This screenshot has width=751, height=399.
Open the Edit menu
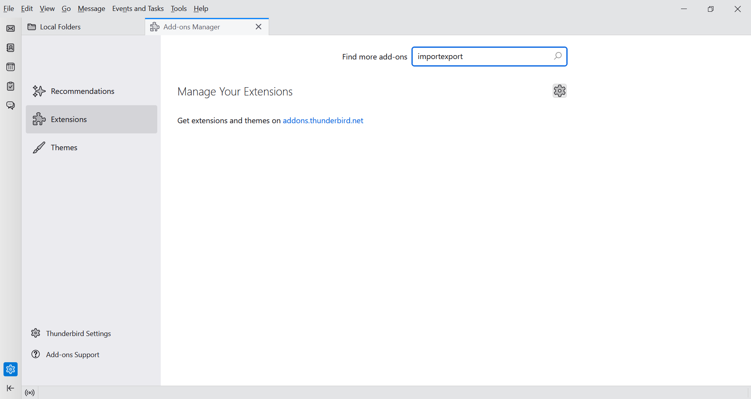coord(27,9)
